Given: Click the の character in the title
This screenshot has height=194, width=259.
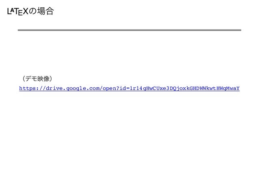Looking at the screenshot, I should (32, 11).
